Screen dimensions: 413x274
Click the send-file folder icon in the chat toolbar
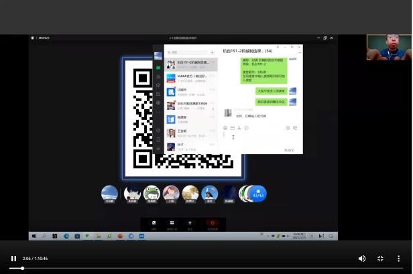[x=232, y=128]
